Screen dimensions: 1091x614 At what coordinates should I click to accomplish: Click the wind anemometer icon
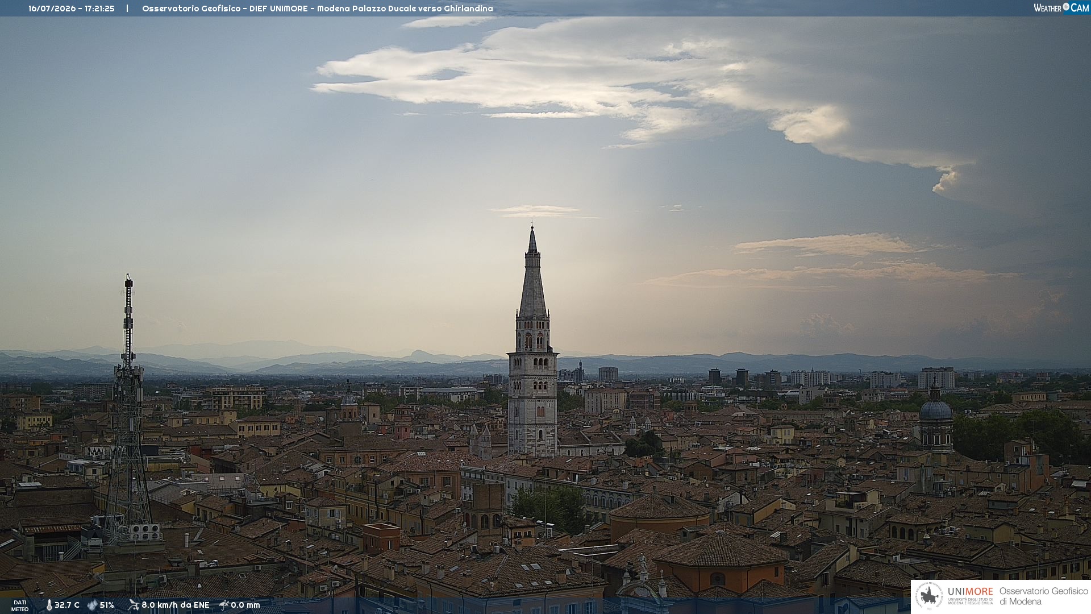[x=134, y=605]
